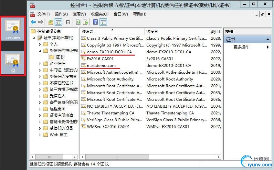Open the 收藏夹(O) menu
This screenshot has width=274, height=170.
coord(100,14)
